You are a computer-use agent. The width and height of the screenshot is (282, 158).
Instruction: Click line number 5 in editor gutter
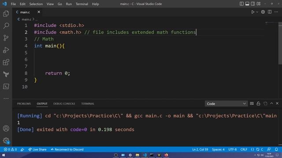(26, 53)
